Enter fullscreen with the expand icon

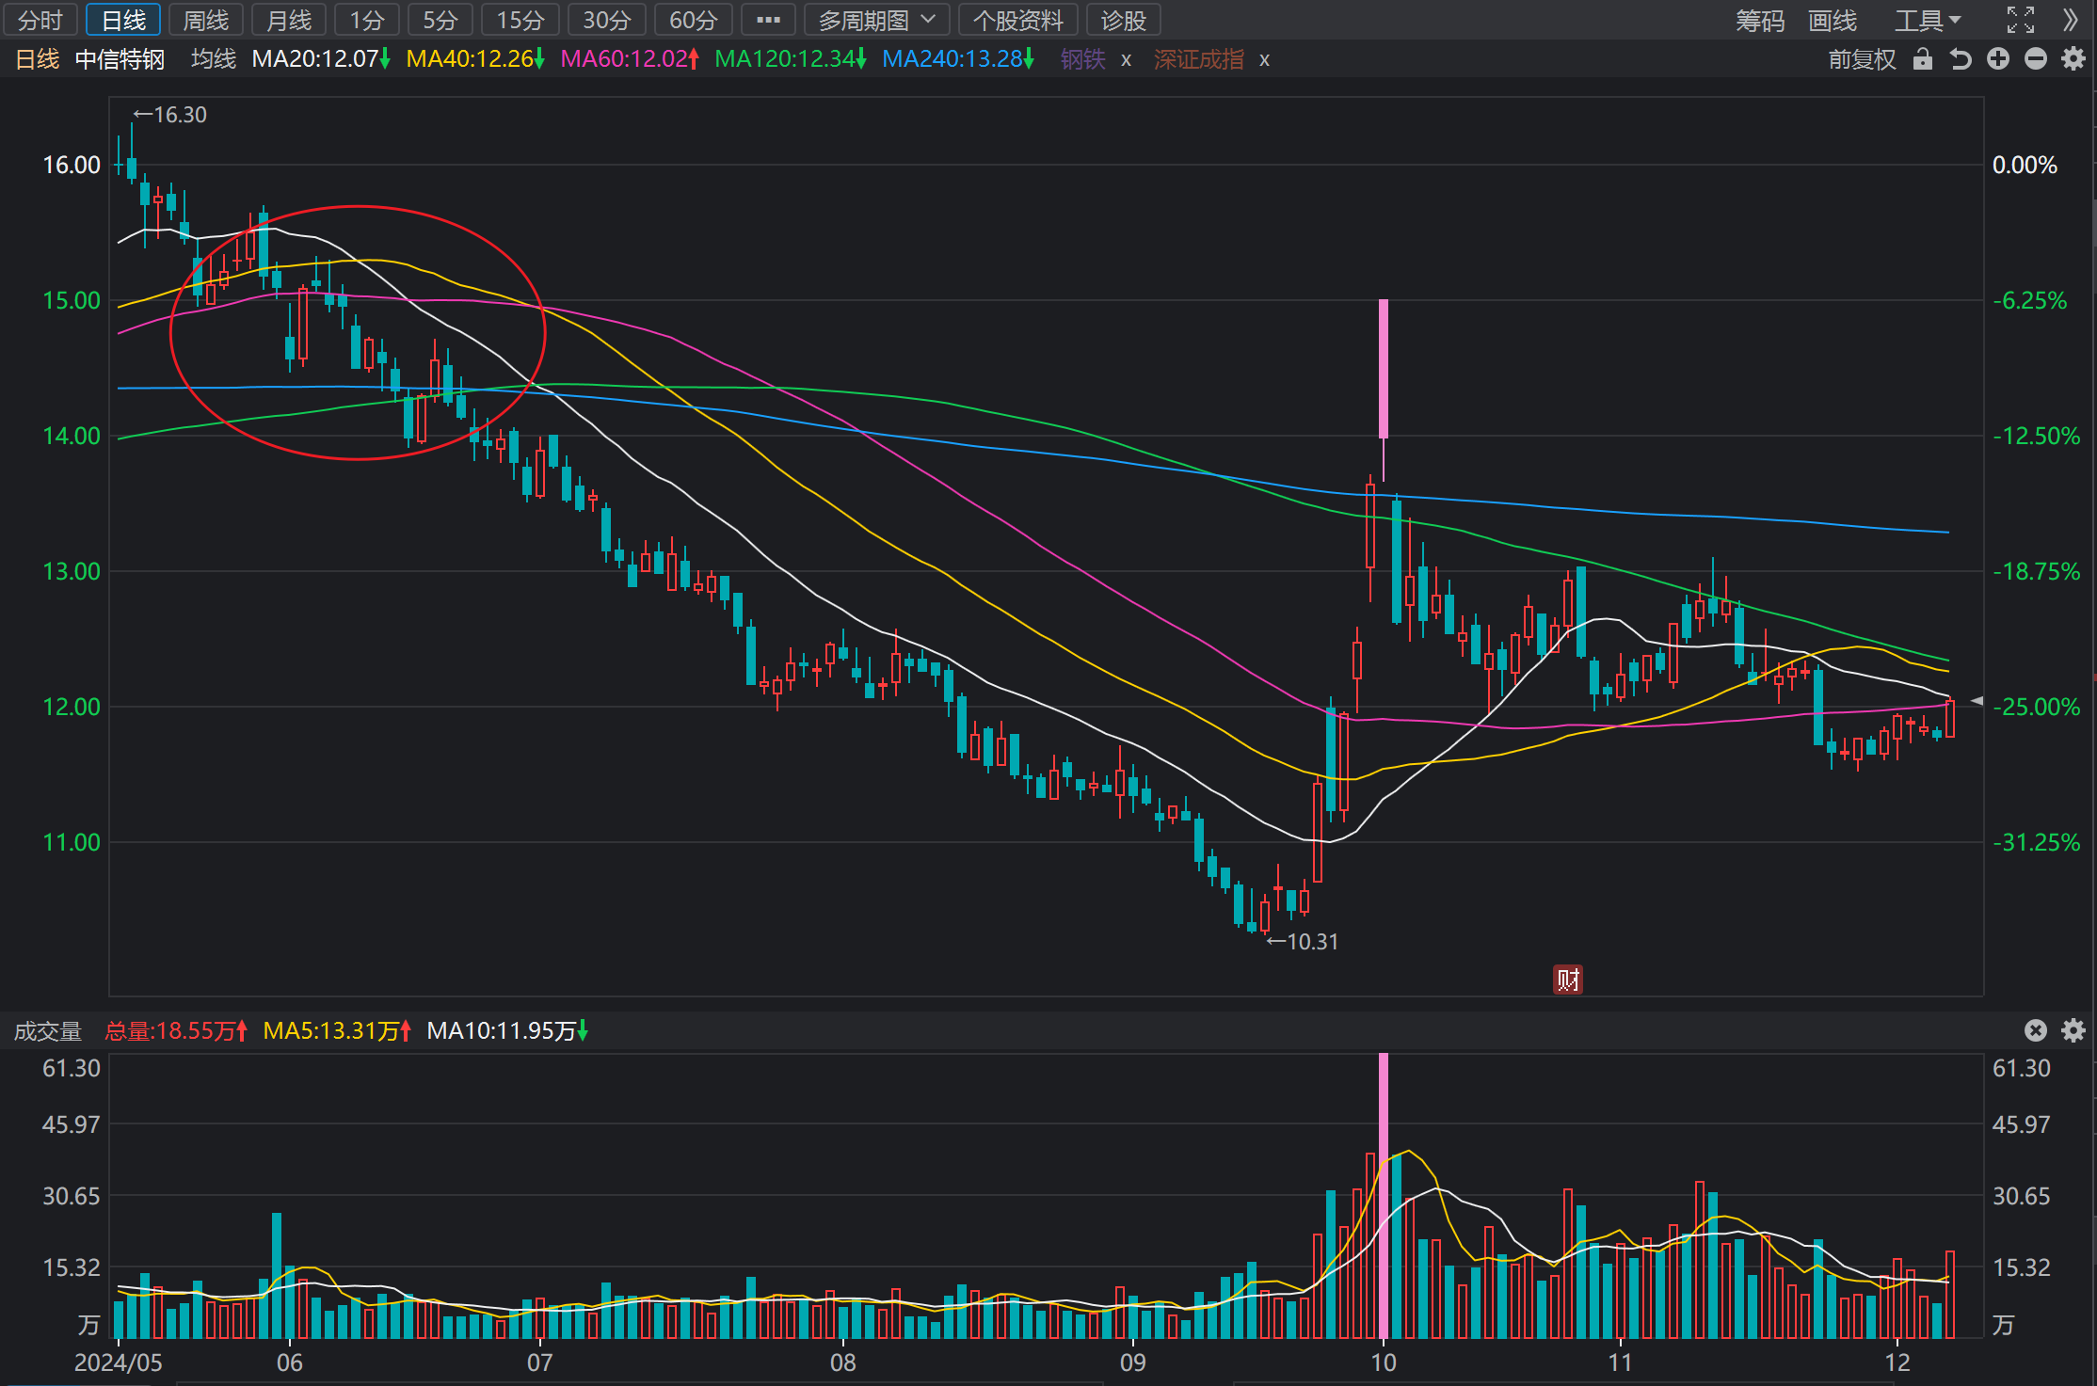[x=2021, y=20]
